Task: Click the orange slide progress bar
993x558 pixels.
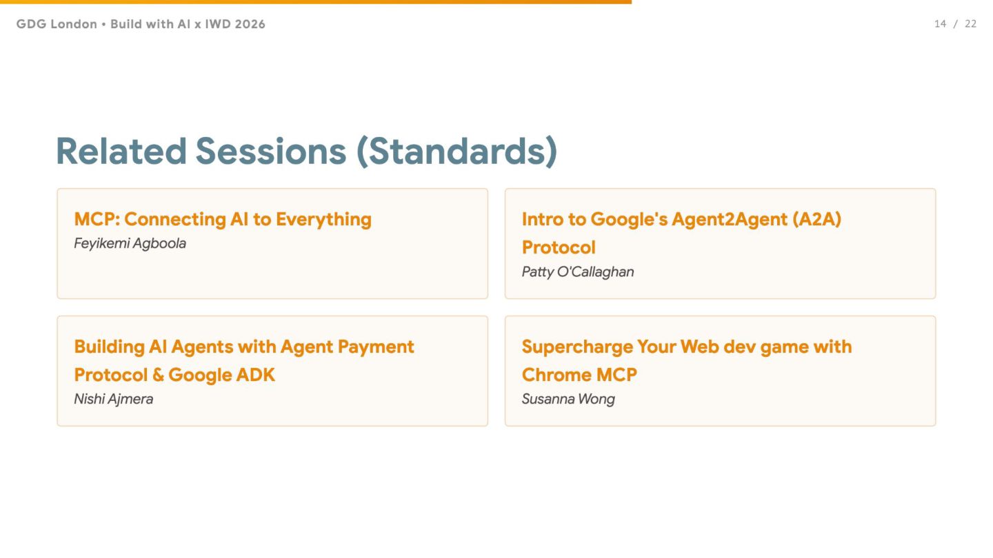Action: point(315,2)
